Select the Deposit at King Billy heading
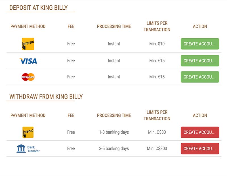 [x=39, y=8]
